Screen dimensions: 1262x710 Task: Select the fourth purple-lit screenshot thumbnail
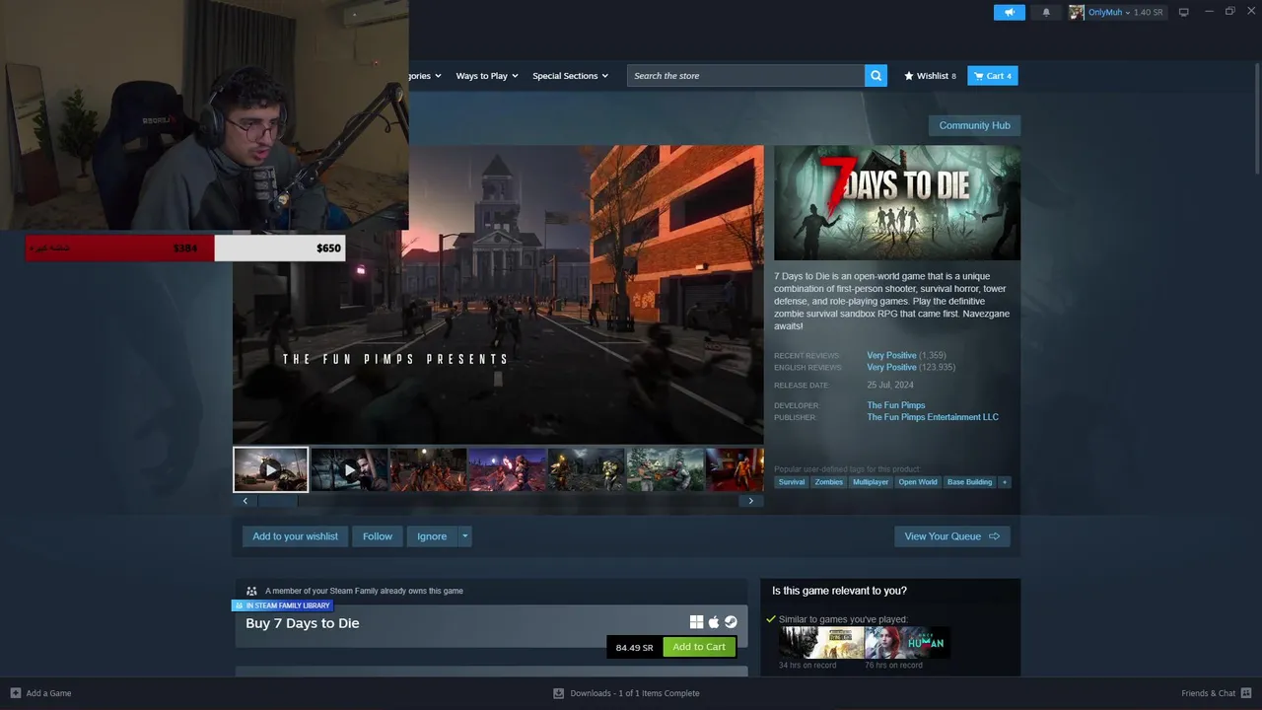click(x=507, y=469)
